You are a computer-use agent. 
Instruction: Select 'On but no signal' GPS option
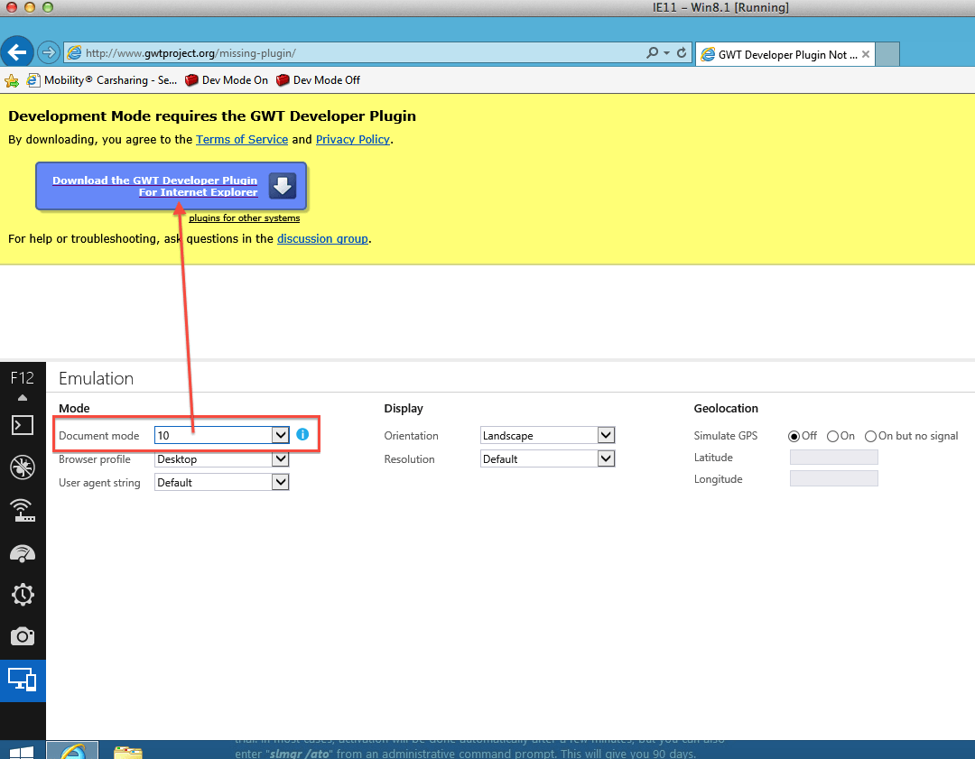tap(870, 436)
